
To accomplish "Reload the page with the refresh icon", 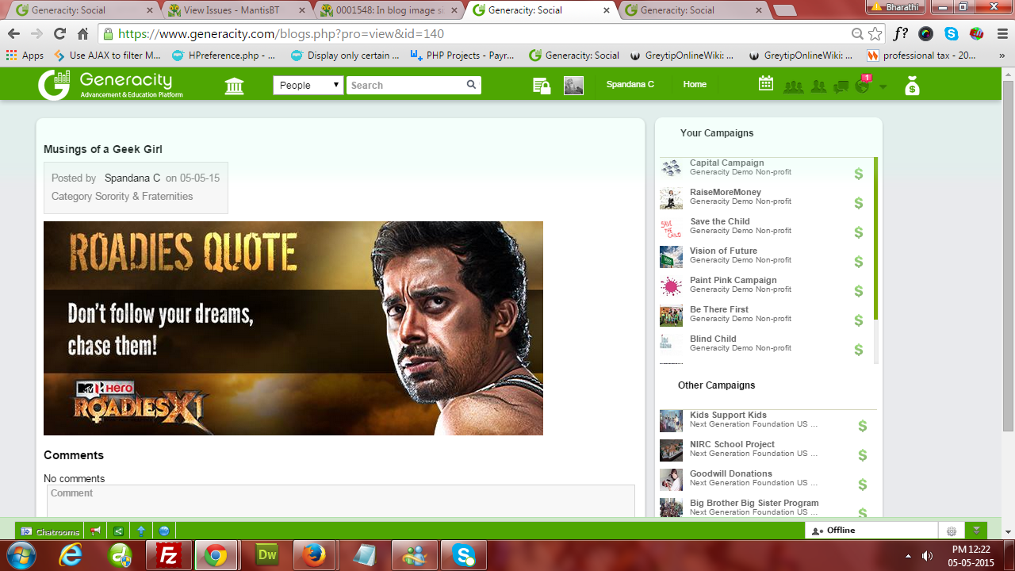I will (59, 34).
